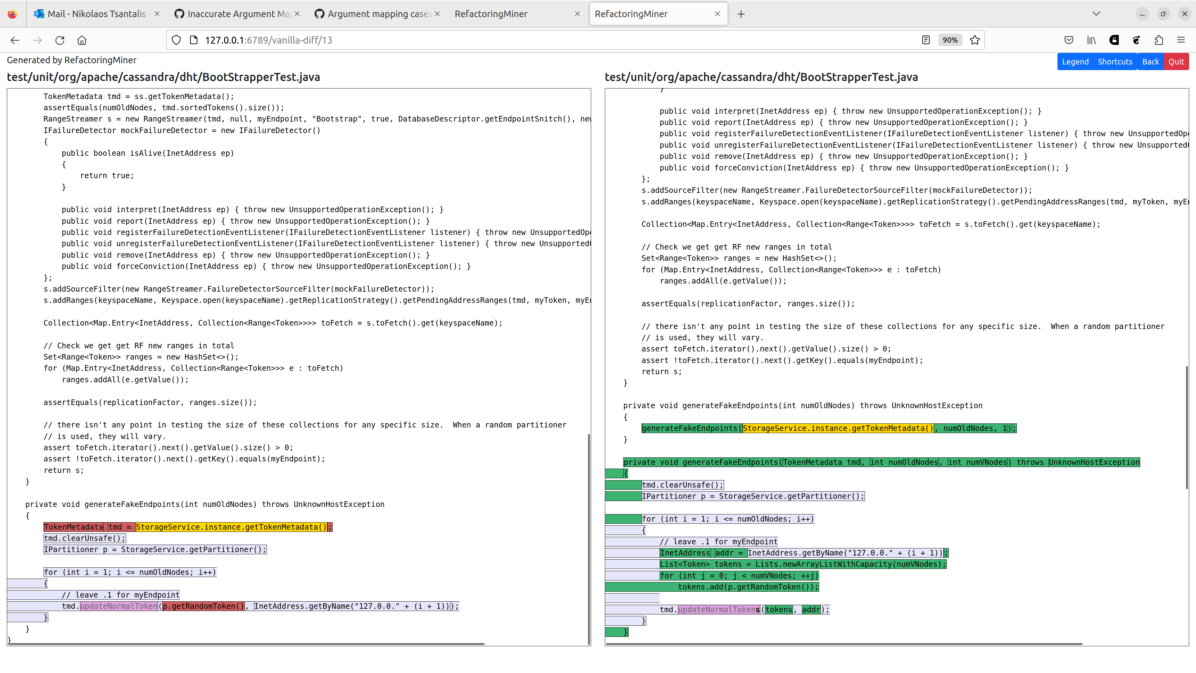Open the extensions puzzle-piece icon
Image resolution: width=1196 pixels, height=673 pixels.
tap(1159, 40)
